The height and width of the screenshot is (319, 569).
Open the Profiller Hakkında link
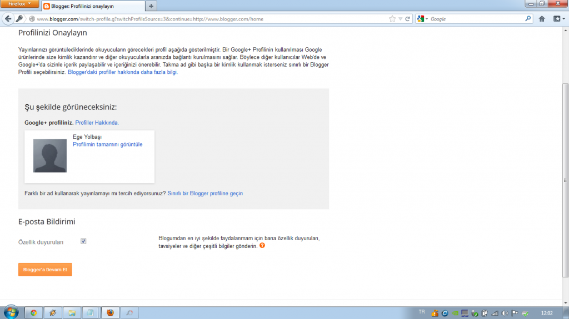click(x=97, y=123)
